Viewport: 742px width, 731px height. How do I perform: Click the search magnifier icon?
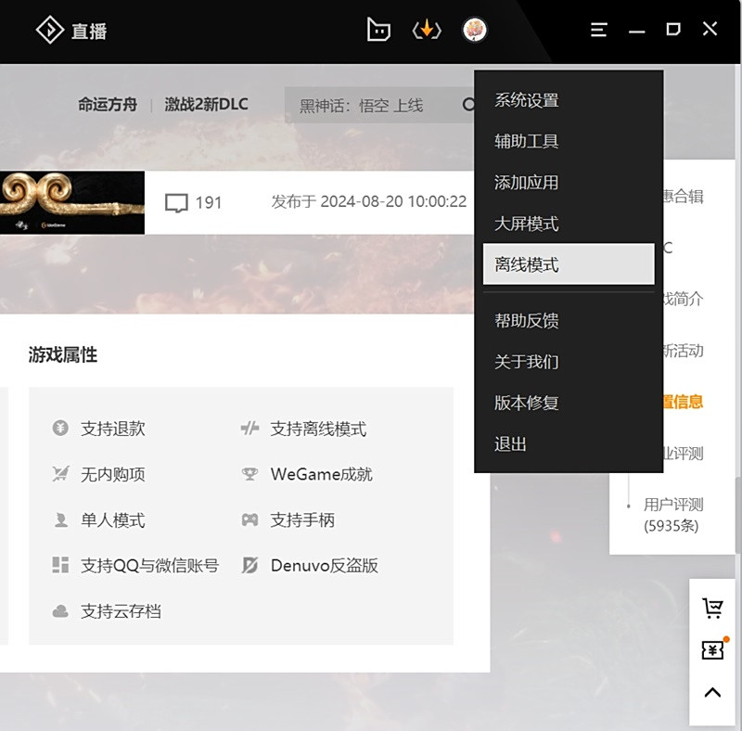[467, 105]
